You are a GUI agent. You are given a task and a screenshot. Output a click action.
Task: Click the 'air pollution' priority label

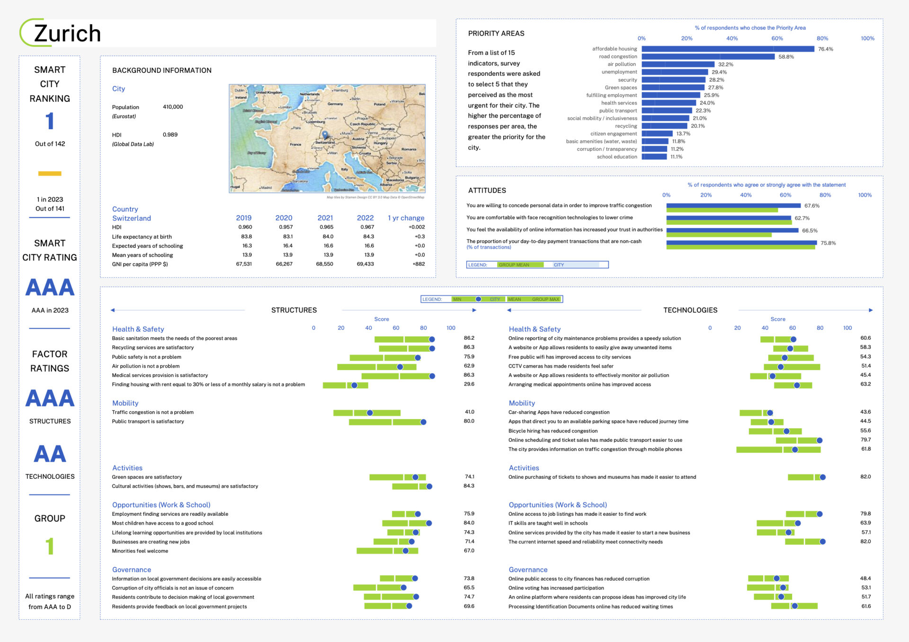point(622,64)
